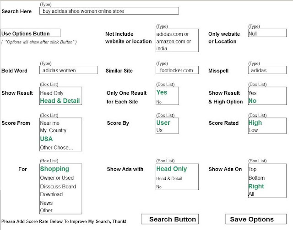
Task: Select Owner or Used in For list
Action: [57, 178]
